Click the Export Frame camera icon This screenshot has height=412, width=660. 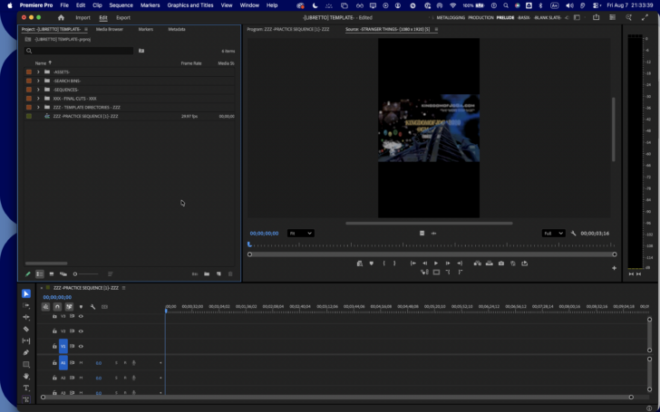point(500,263)
